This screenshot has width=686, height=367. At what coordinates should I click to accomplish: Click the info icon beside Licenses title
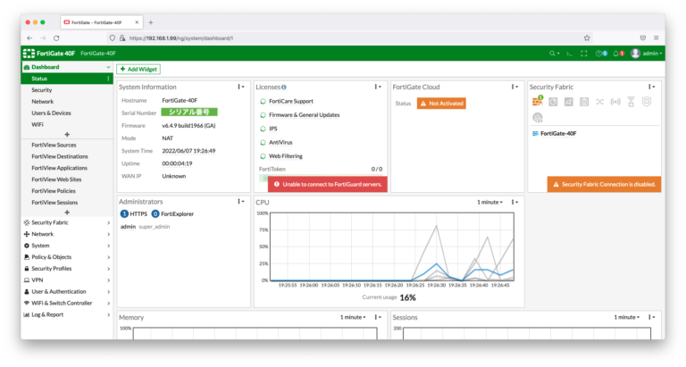pyautogui.click(x=284, y=88)
